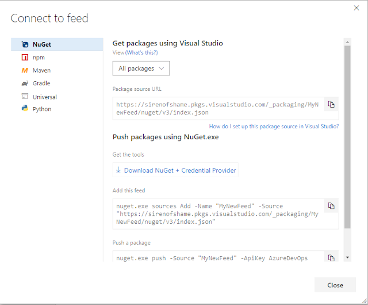The image size is (368, 305).
Task: Close the Connect to feed dialog via X
Action: click(356, 8)
